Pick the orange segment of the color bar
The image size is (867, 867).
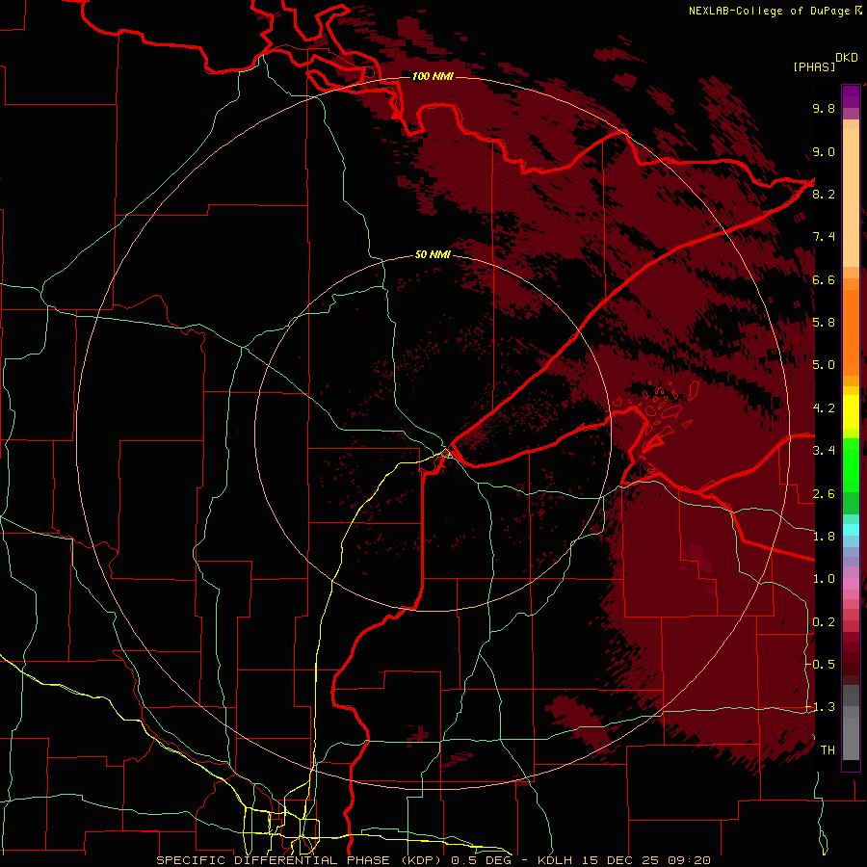(x=851, y=331)
